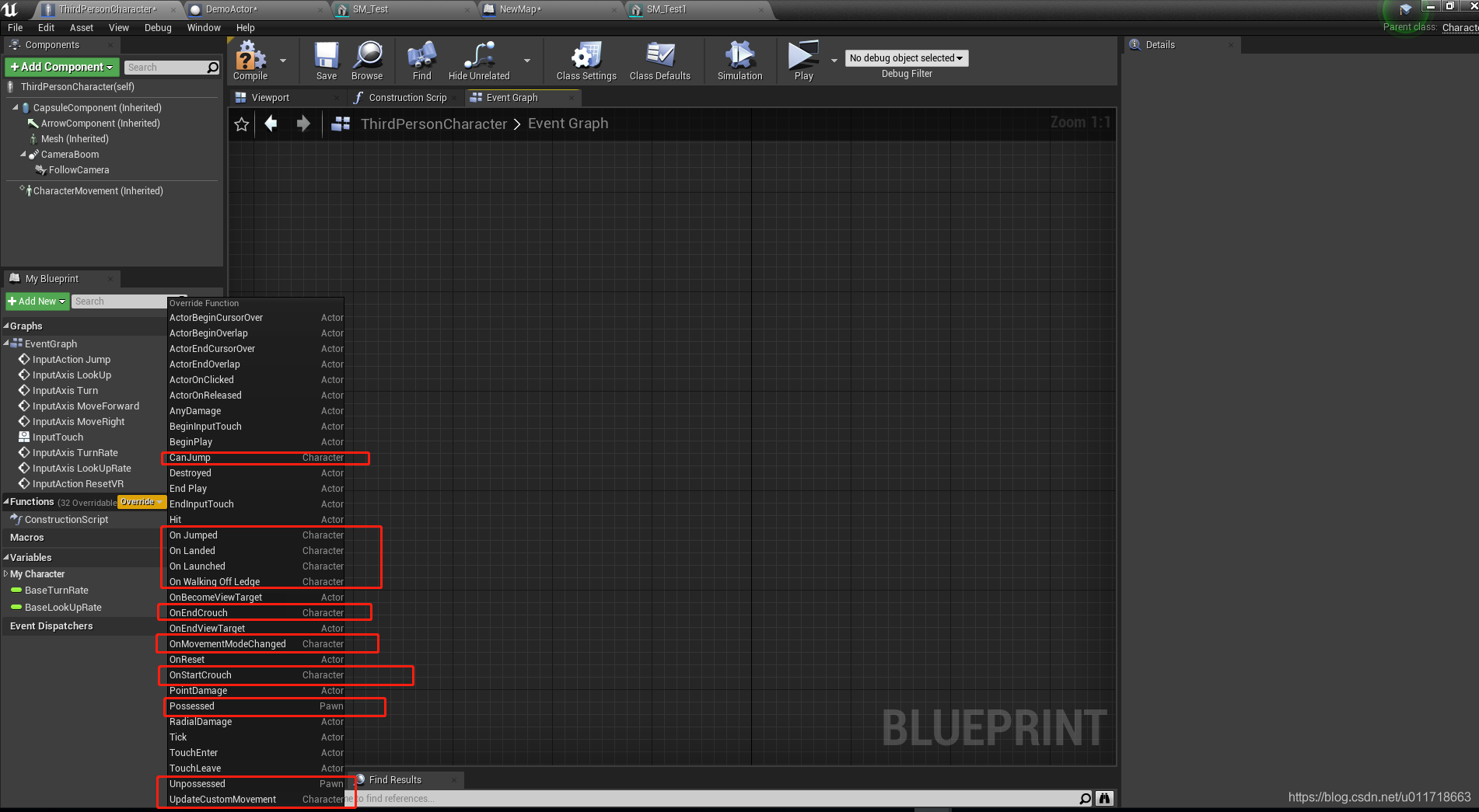The width and height of the screenshot is (1479, 812).
Task: Navigate forward in graph history
Action: (303, 124)
